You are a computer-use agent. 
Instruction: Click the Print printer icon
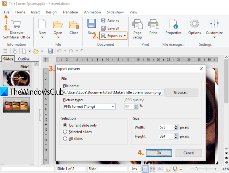pyautogui.click(x=153, y=24)
